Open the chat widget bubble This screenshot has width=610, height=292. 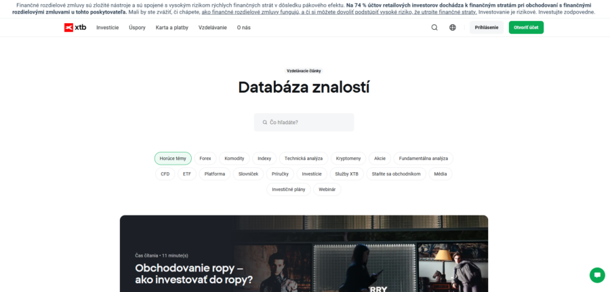597,275
